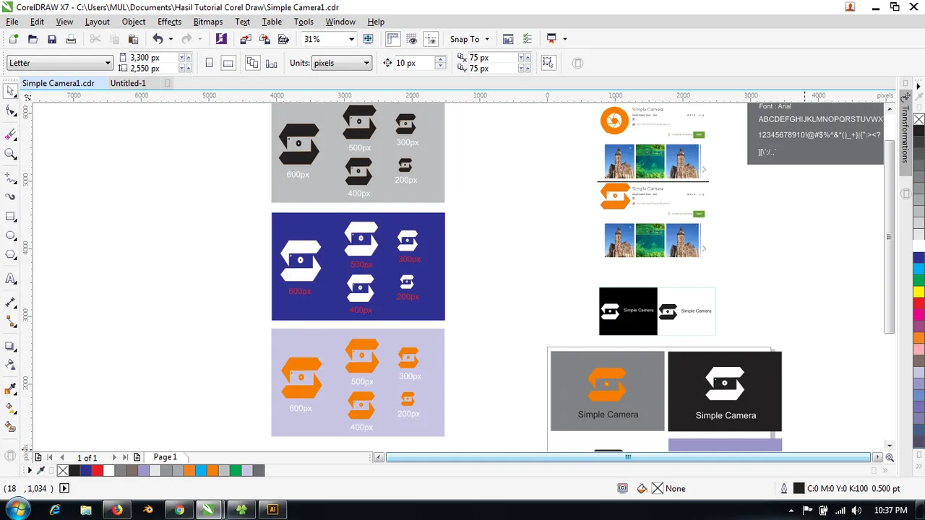Toggle Show Grid button
925x520 pixels.
pyautogui.click(x=412, y=39)
